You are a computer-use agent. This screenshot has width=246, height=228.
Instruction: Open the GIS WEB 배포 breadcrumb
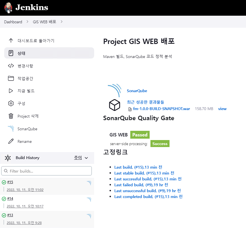pos(44,22)
